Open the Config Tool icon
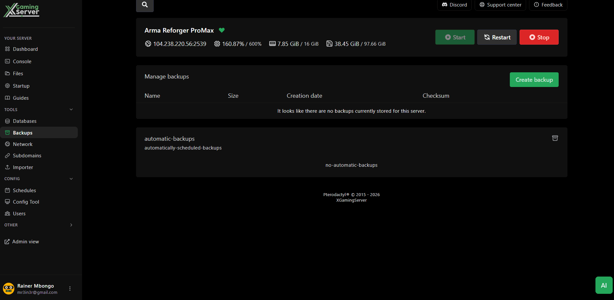This screenshot has width=614, height=300. [x=7, y=202]
